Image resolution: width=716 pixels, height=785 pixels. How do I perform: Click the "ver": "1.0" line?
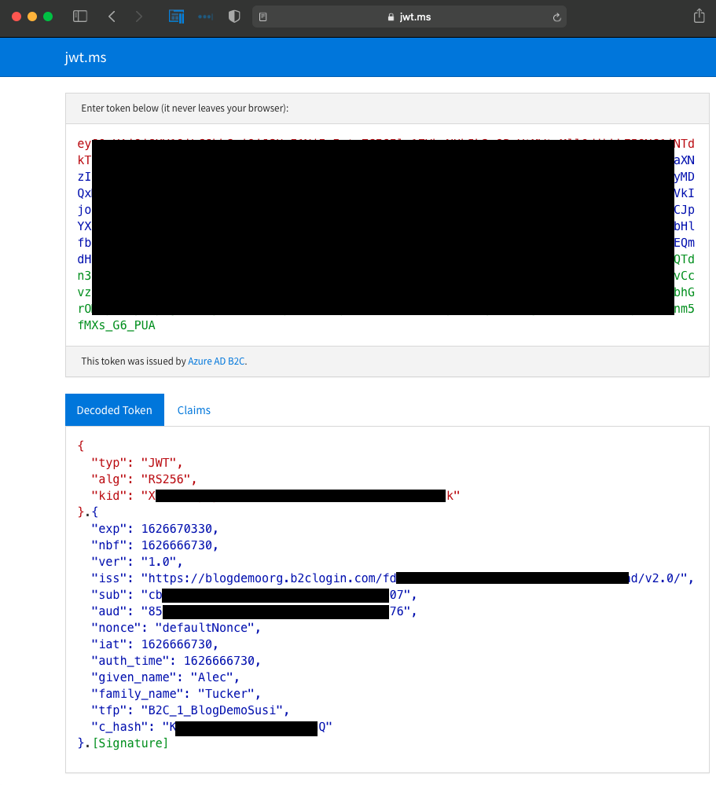tap(137, 562)
